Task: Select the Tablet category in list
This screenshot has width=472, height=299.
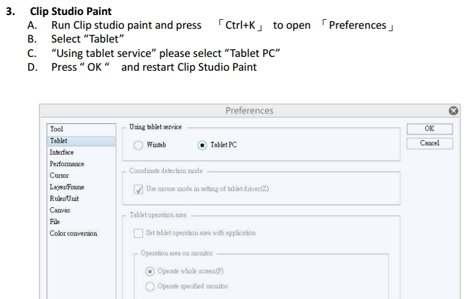Action: point(81,141)
